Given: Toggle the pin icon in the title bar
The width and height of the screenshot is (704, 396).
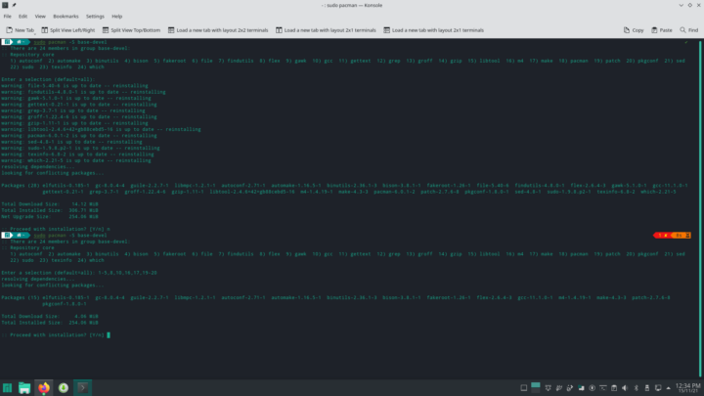Looking at the screenshot, I should pos(14,5).
